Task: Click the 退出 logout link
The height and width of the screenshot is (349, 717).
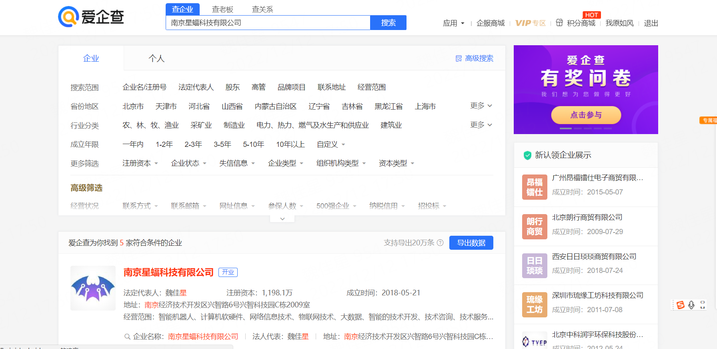Action: (x=651, y=23)
